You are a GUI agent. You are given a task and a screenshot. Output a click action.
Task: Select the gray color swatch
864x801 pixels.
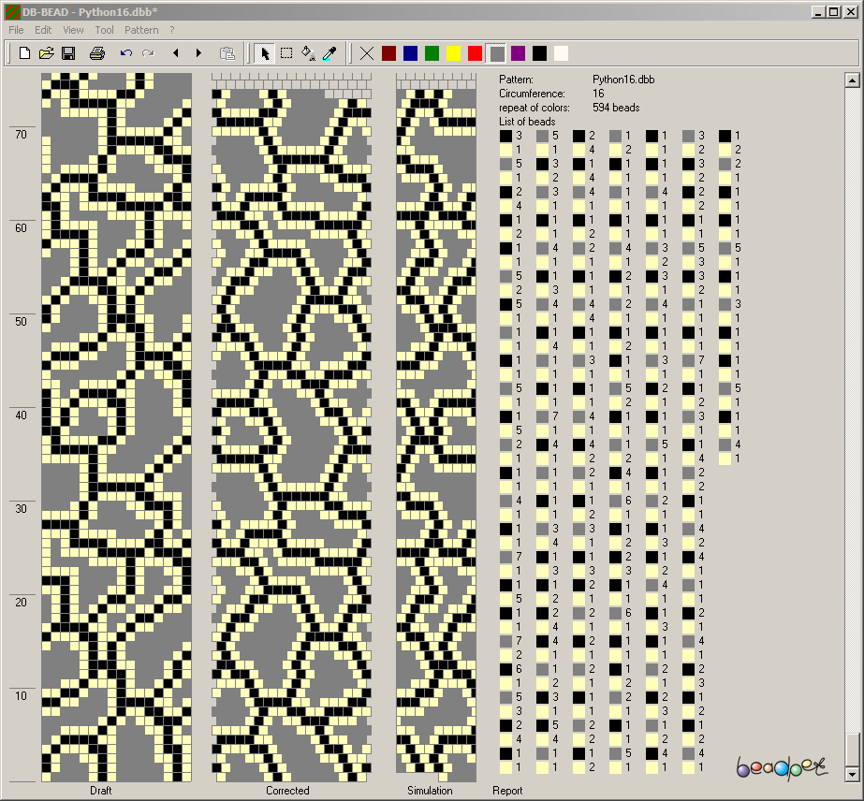(497, 53)
